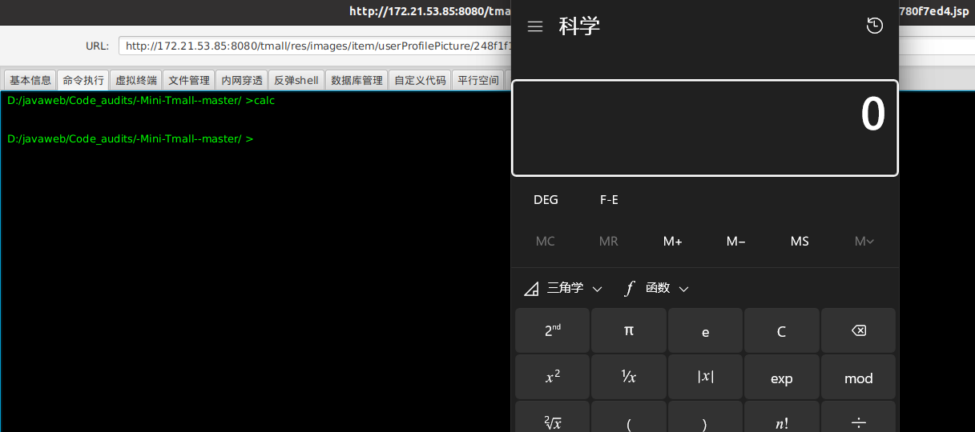Compute factorial with n! key
The image size is (975, 432).
pyautogui.click(x=782, y=418)
